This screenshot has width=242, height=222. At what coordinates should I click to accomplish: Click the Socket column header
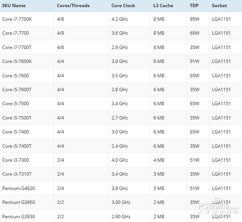pos(219,6)
